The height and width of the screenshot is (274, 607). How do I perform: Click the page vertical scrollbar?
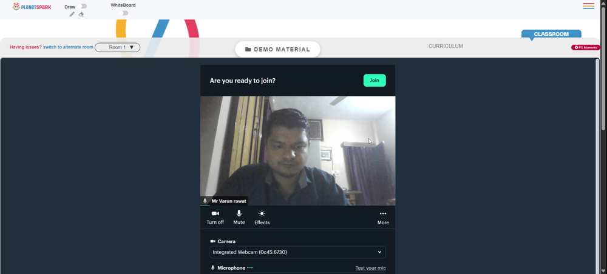coord(603,68)
